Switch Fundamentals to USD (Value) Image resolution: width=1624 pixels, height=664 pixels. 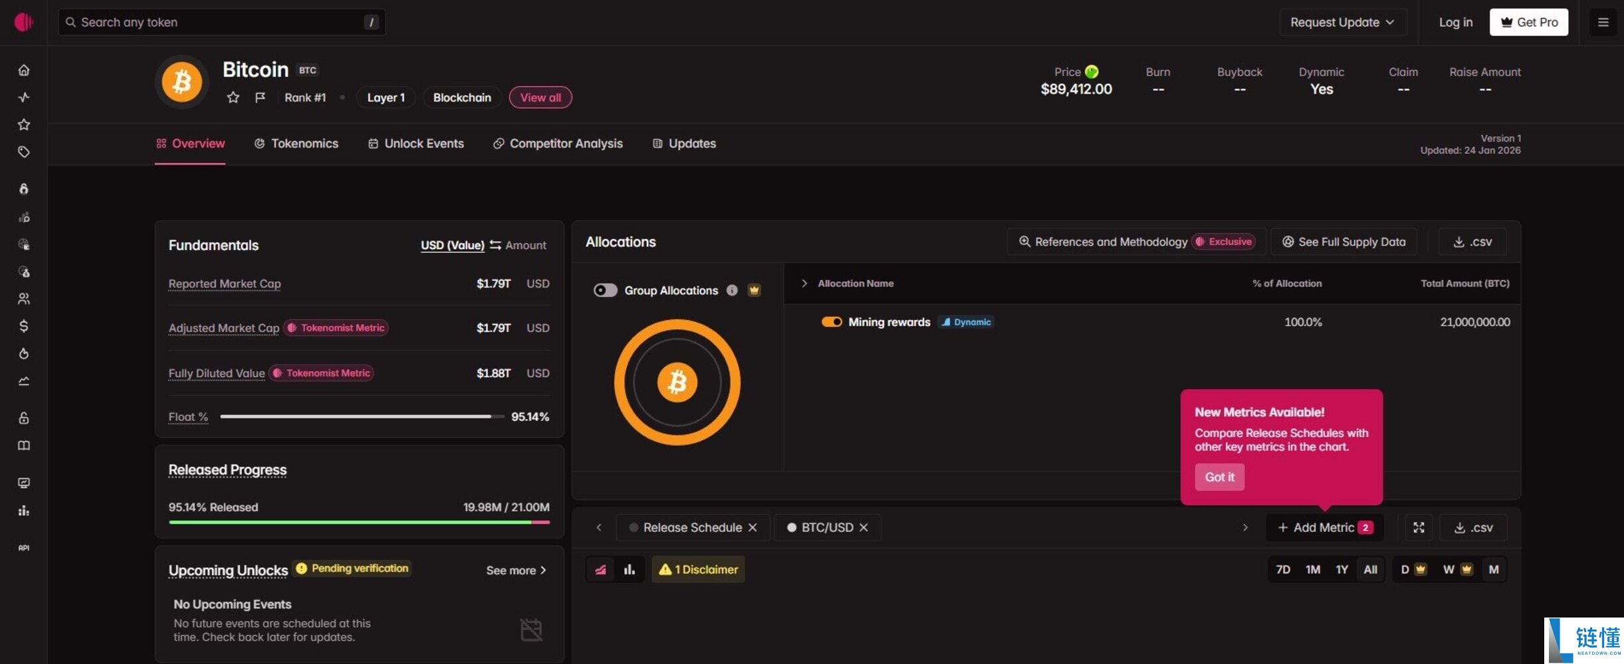point(453,245)
